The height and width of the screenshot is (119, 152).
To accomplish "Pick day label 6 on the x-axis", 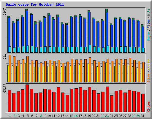I will pos(32,116).
